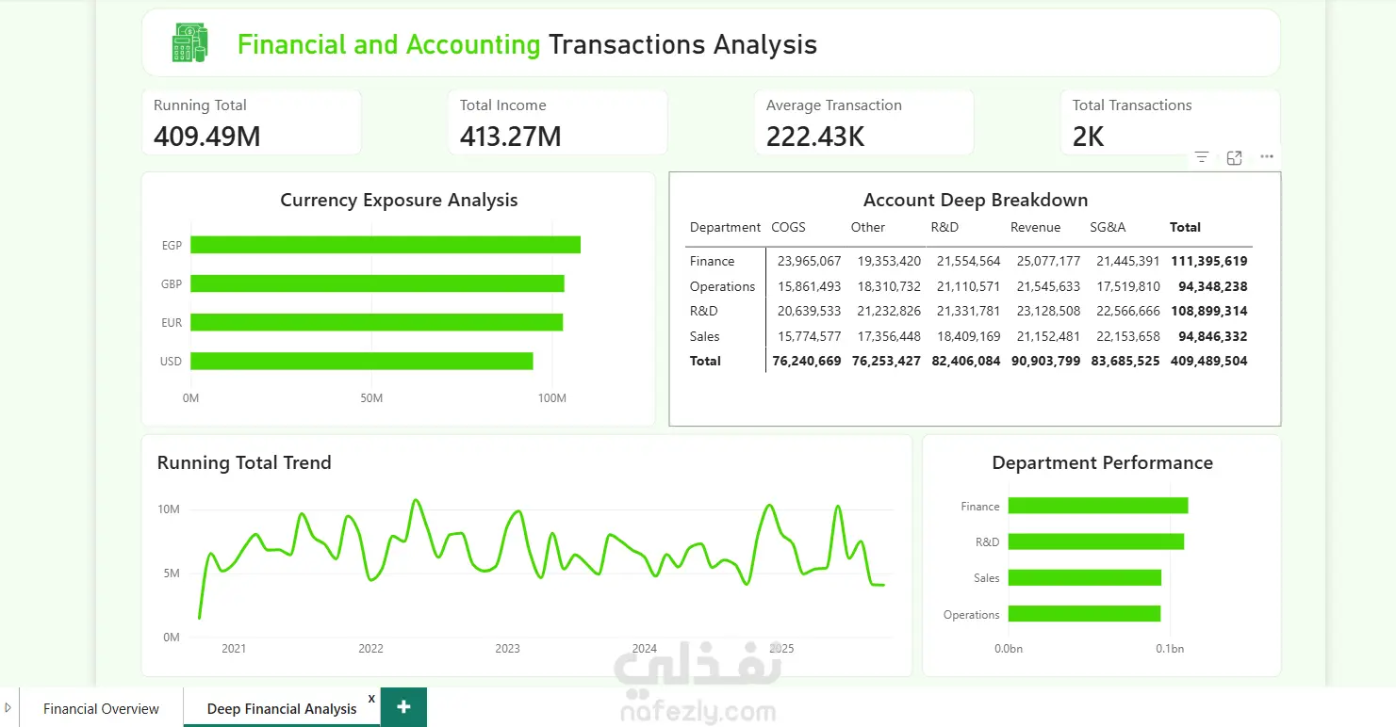
Task: Sort by the R&D column header
Action: pyautogui.click(x=944, y=227)
